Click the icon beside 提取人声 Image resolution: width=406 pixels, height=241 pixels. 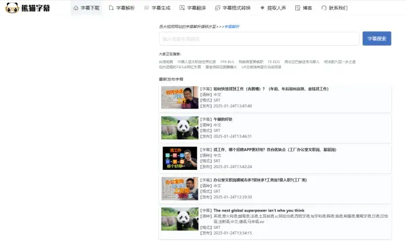coord(263,8)
